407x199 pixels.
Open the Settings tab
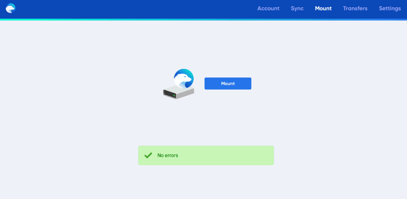point(390,8)
